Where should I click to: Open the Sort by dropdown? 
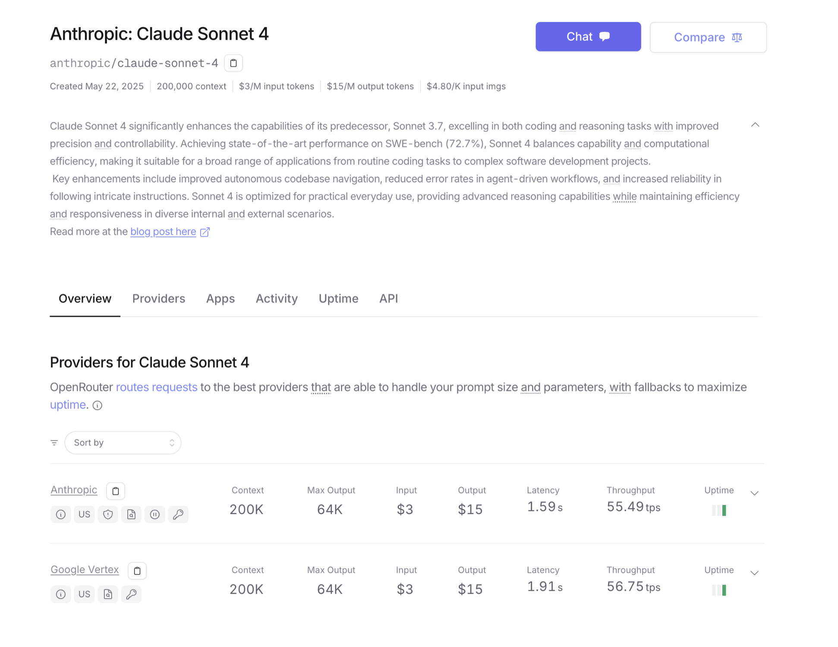[123, 443]
